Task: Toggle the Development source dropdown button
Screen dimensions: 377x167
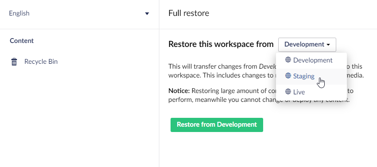Action: [x=307, y=44]
